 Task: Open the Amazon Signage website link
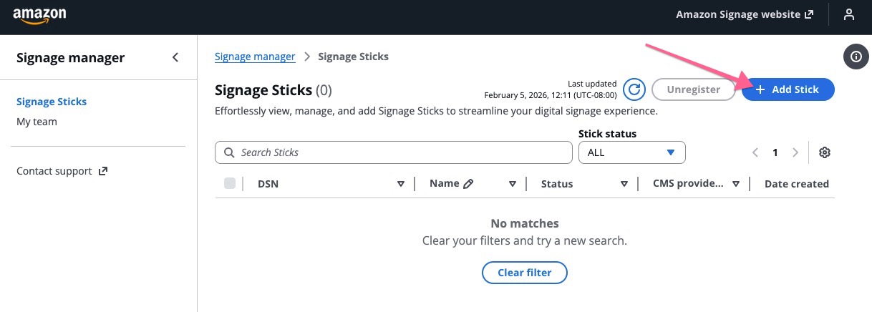tap(744, 15)
